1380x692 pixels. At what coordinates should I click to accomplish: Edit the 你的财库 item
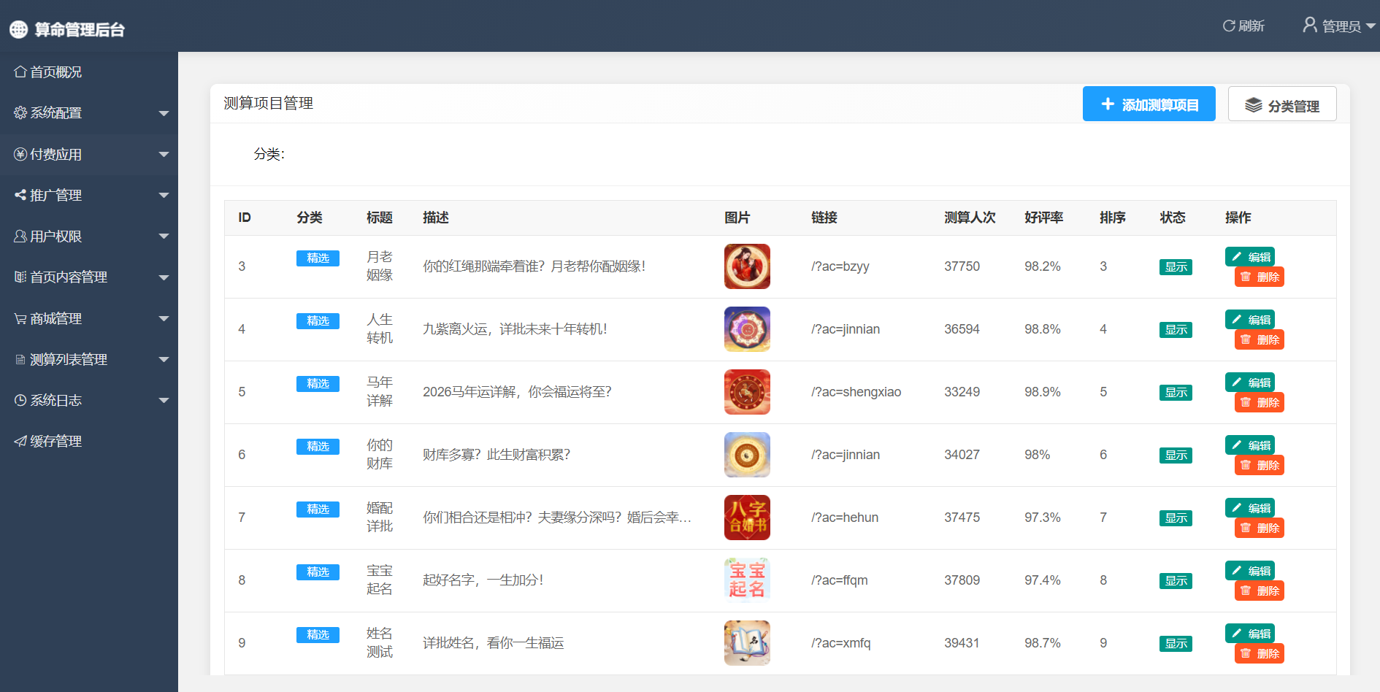(x=1249, y=445)
